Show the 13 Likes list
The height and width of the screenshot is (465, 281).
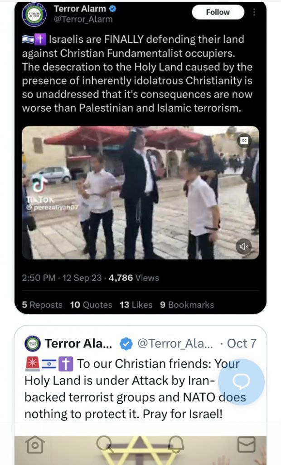(136, 305)
